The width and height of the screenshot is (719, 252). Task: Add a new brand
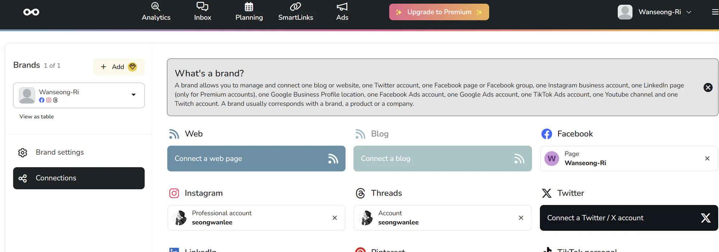pyautogui.click(x=119, y=67)
